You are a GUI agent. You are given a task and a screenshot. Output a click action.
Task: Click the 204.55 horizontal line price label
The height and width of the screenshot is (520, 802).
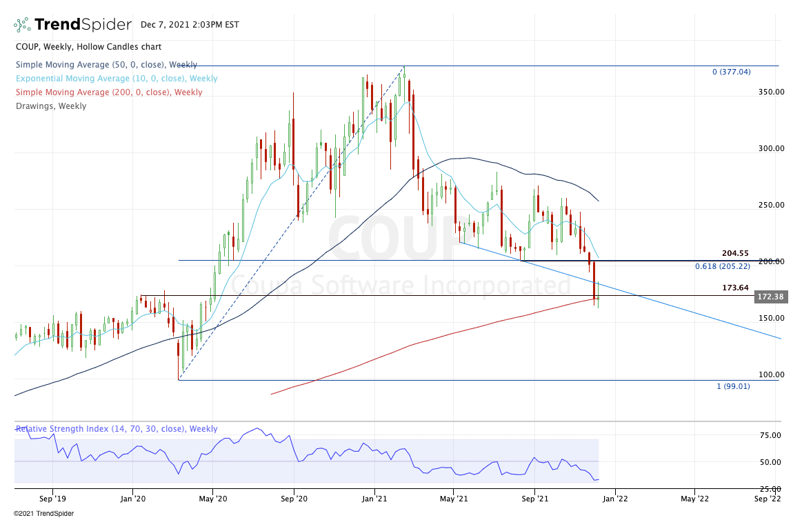(735, 253)
